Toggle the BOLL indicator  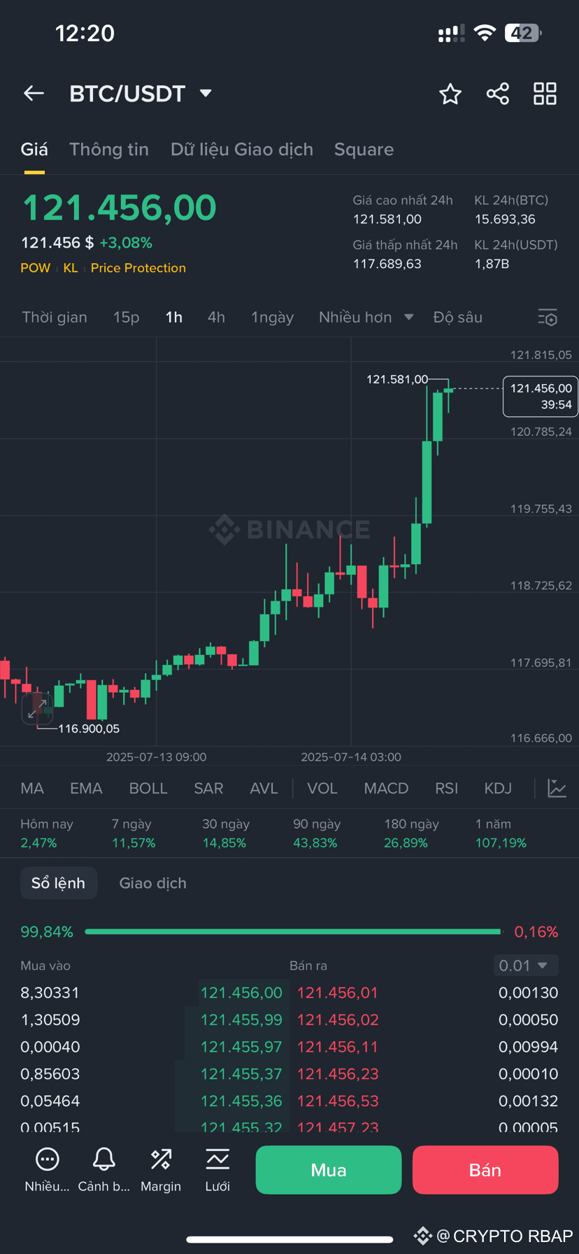pos(148,789)
